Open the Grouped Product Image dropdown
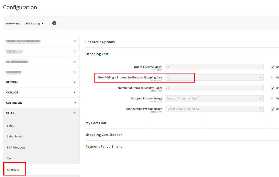279x177 pixels. click(214, 98)
